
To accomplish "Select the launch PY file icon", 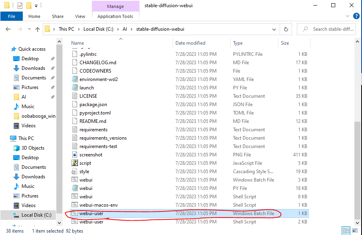I will [75, 88].
